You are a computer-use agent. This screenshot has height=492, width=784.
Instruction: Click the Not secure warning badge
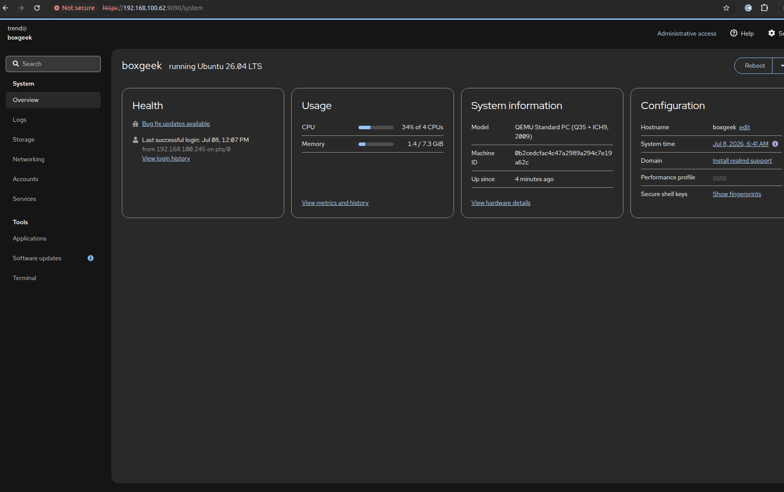click(x=74, y=8)
